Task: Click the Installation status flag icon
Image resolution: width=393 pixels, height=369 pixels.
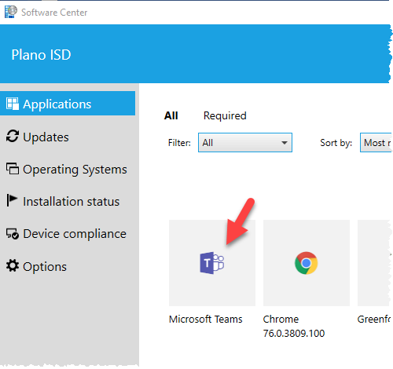Action: click(x=12, y=200)
